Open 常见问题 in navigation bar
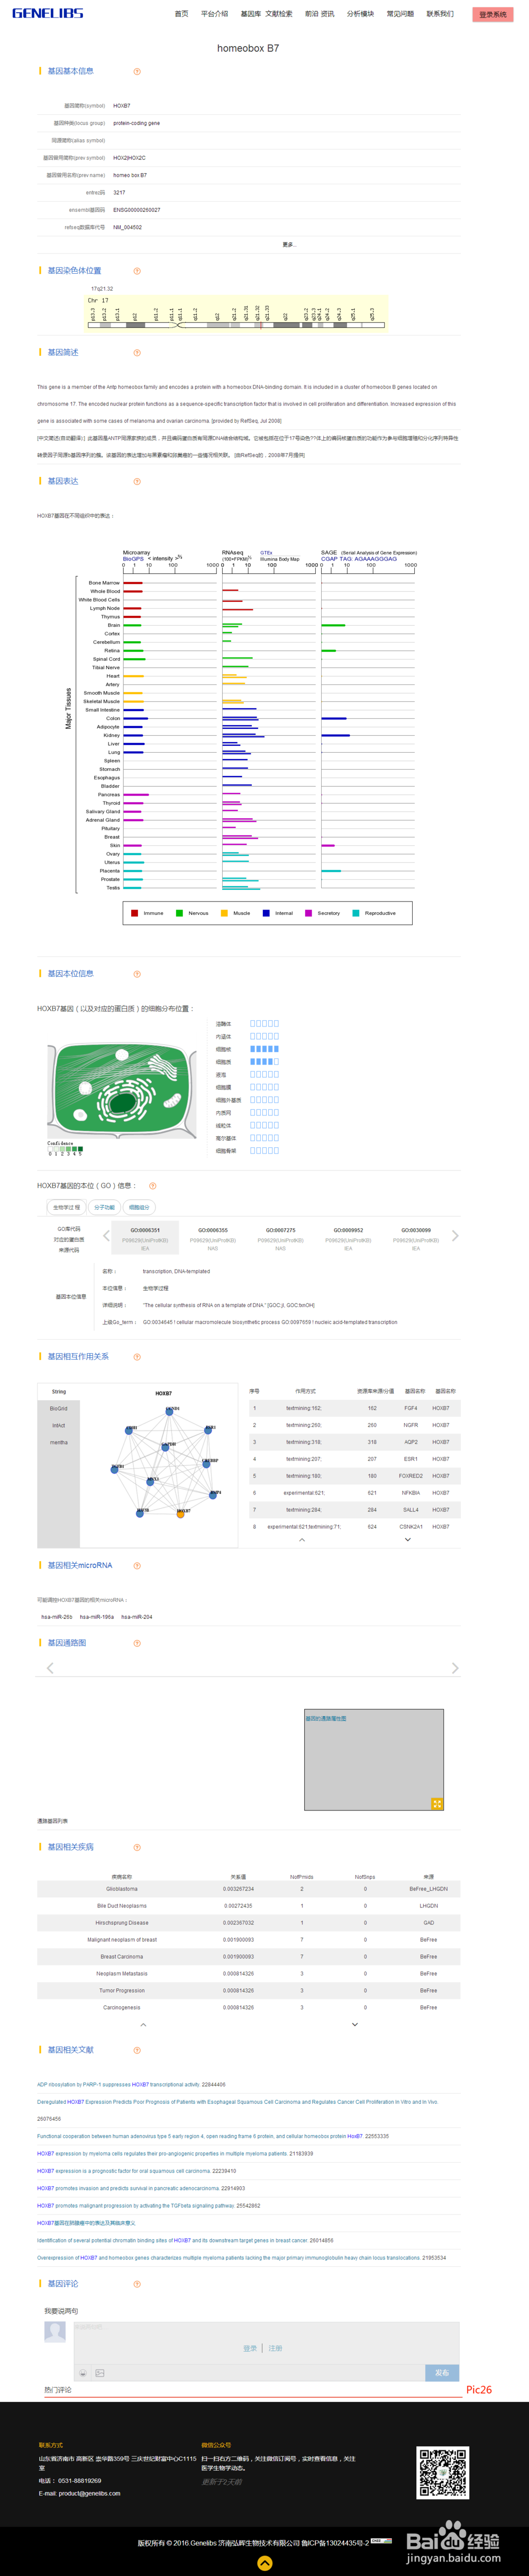Image resolution: width=529 pixels, height=2576 pixels. (400, 14)
